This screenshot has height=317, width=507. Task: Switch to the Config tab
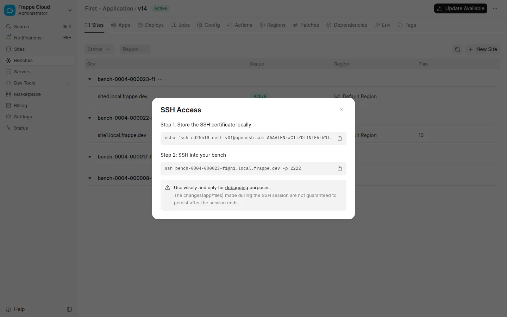pyautogui.click(x=208, y=25)
